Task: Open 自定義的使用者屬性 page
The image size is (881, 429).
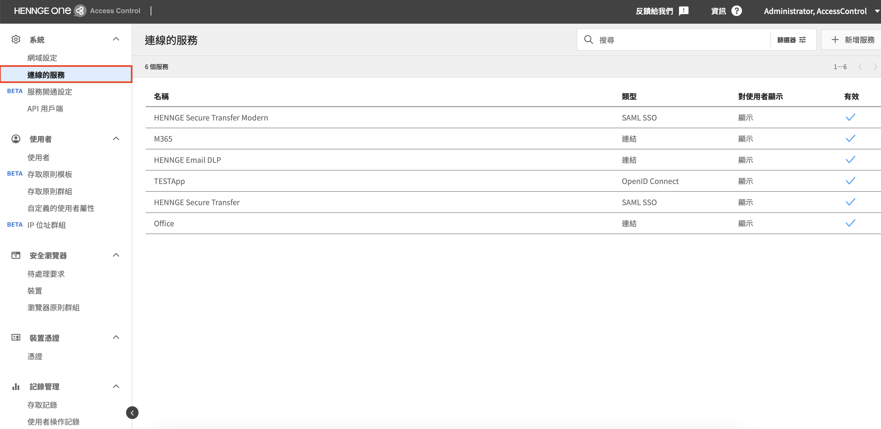Action: [x=61, y=208]
